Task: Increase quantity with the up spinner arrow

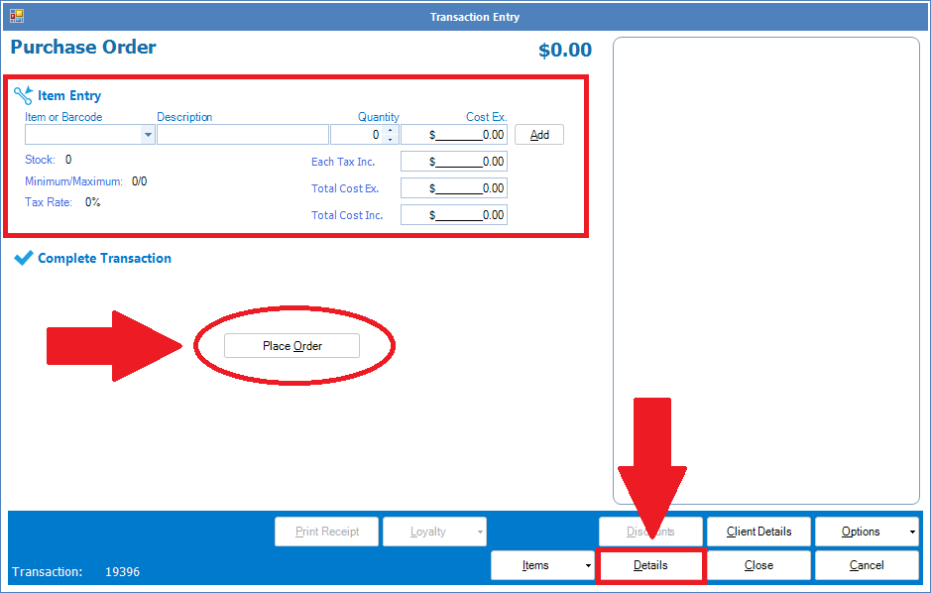Action: 390,130
